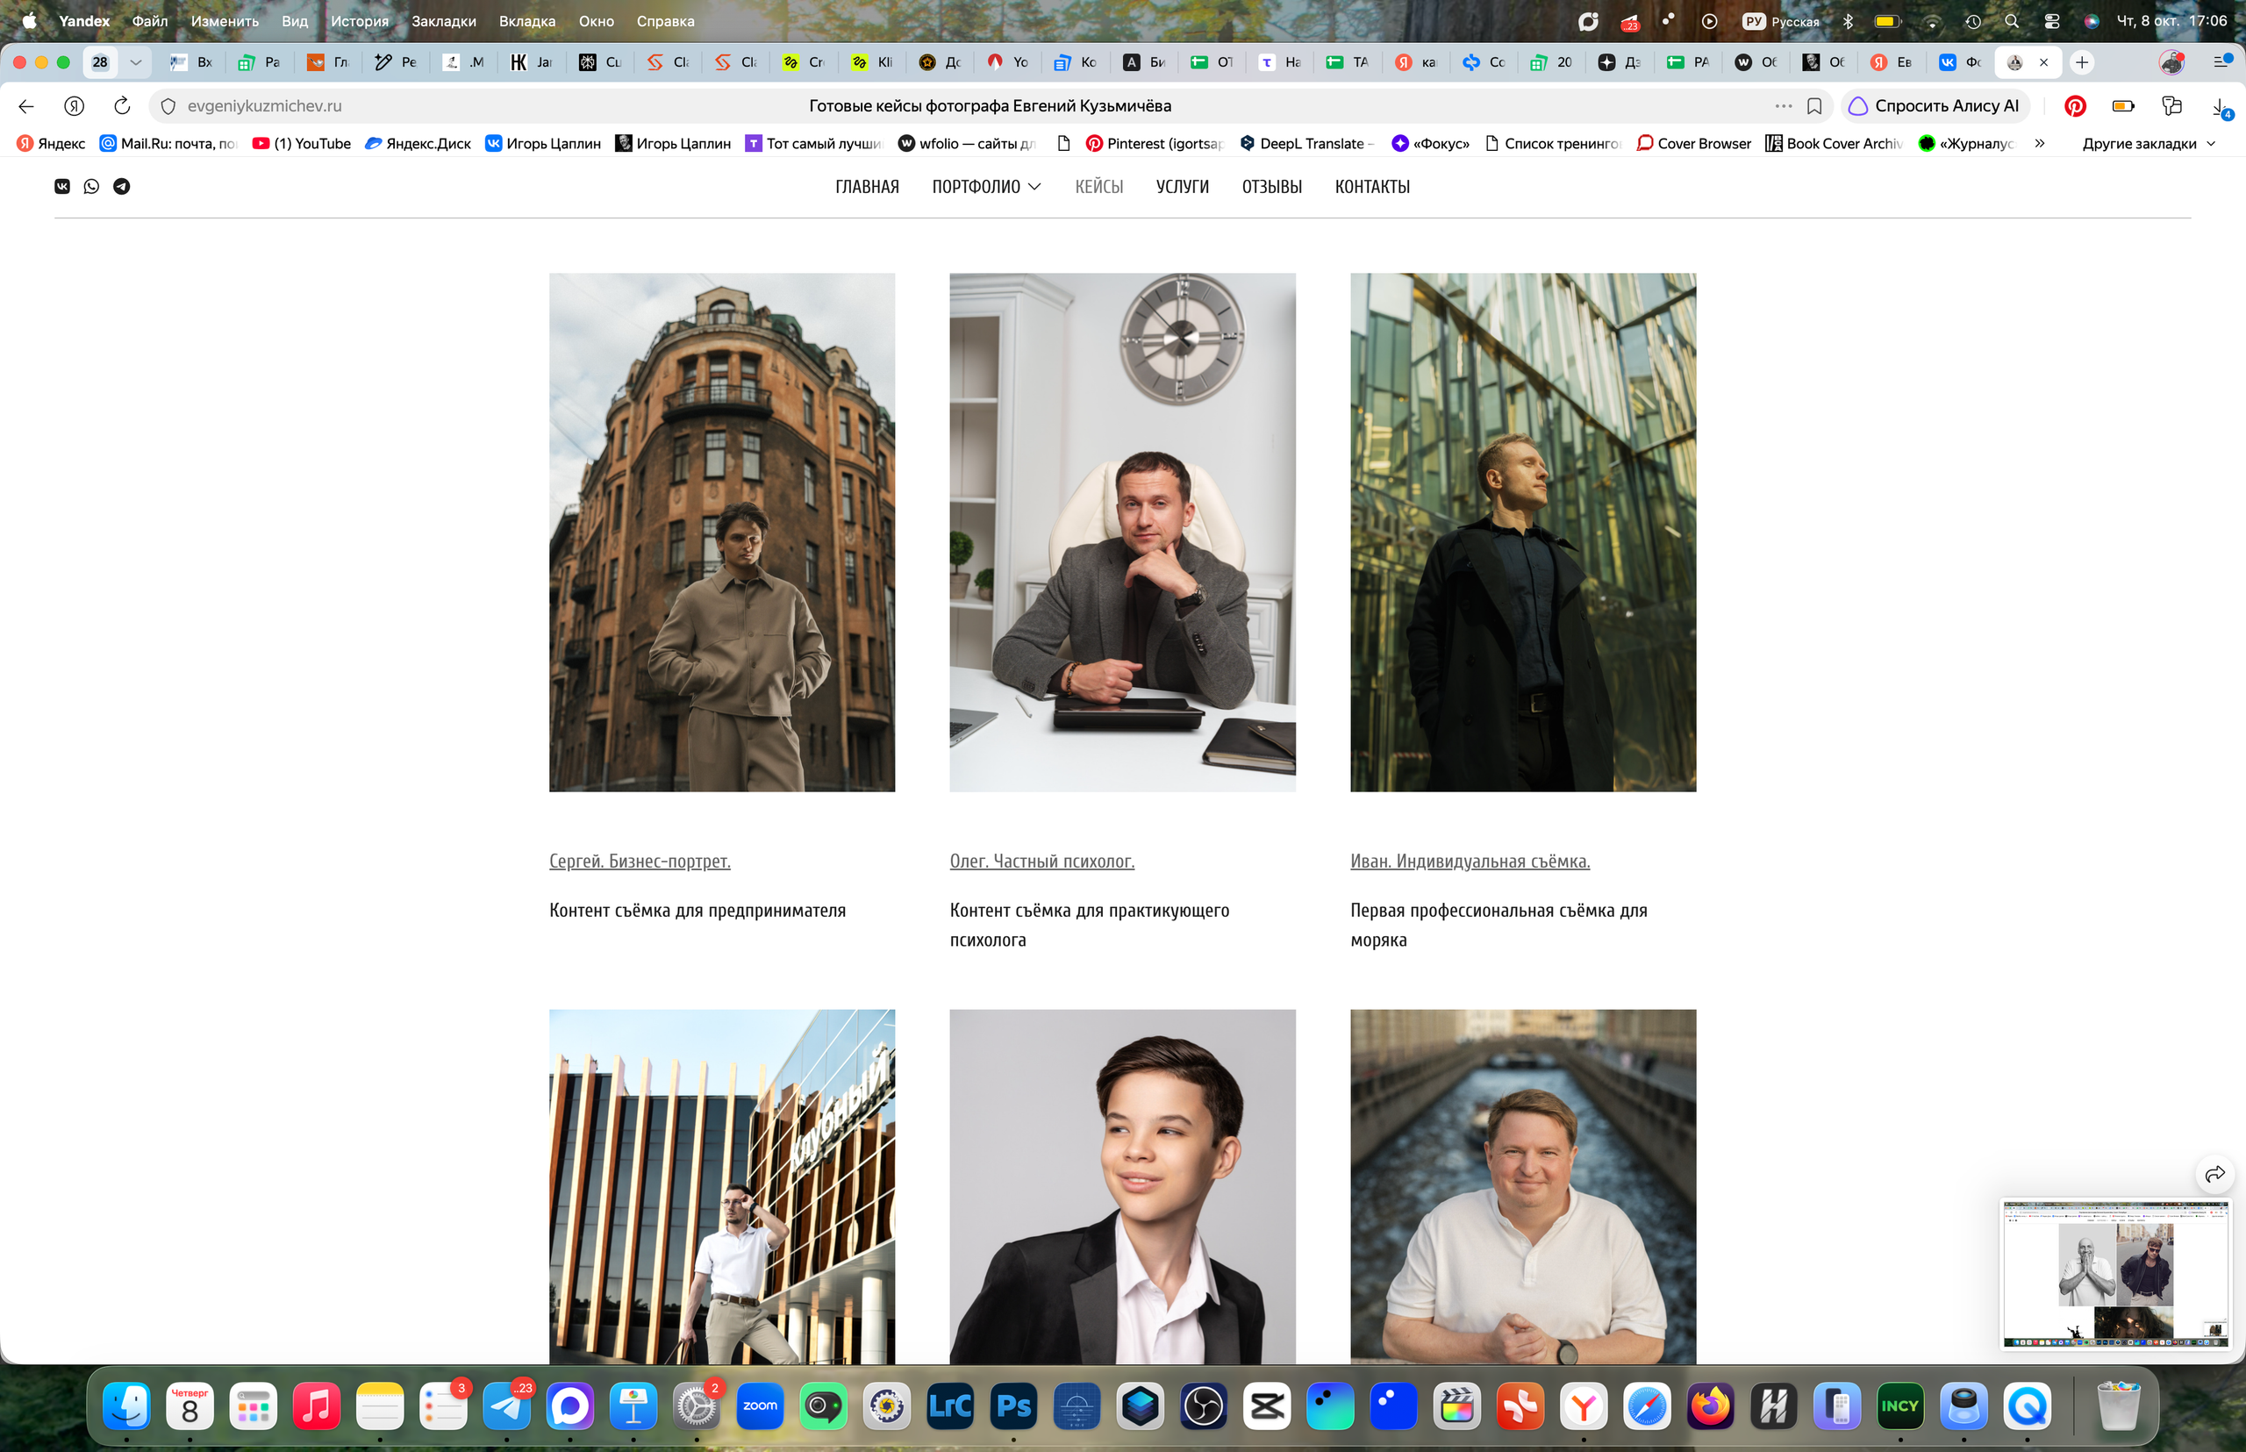2246x1452 pixels.
Task: Reload the page with the refresh icon
Action: pyautogui.click(x=122, y=105)
